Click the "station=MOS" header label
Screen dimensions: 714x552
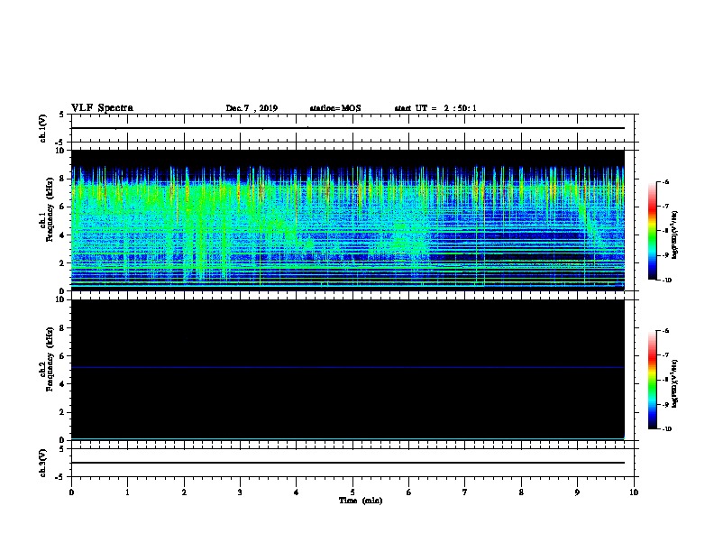pyautogui.click(x=335, y=108)
